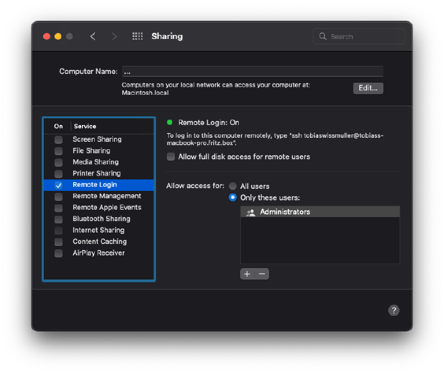Select the All users radio button

[233, 186]
